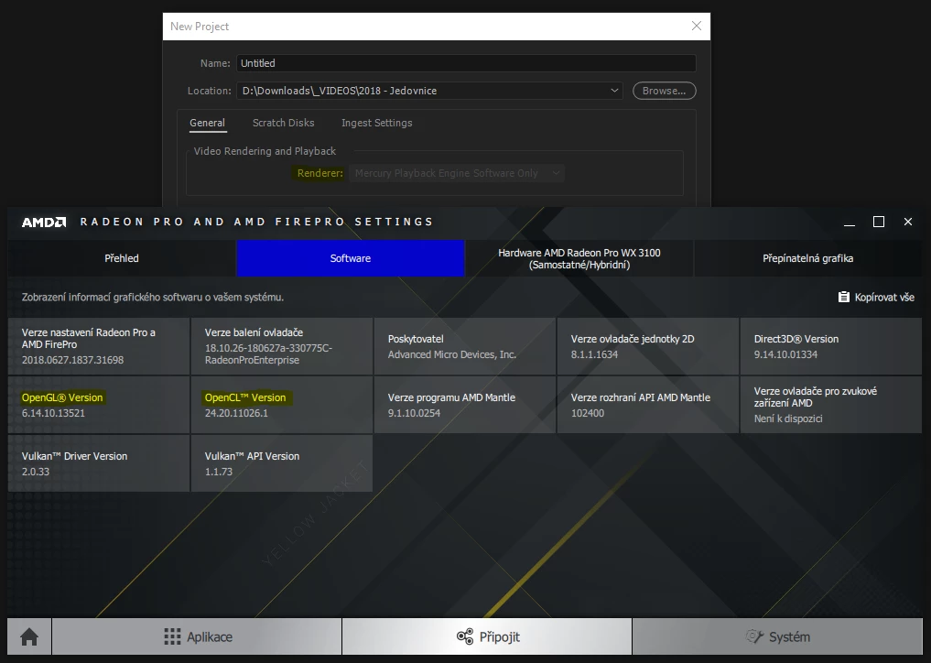Close the New Project dialog
The width and height of the screenshot is (931, 663).
[x=697, y=27]
